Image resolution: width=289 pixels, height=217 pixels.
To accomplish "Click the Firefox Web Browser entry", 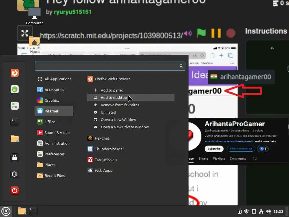I will (131, 79).
